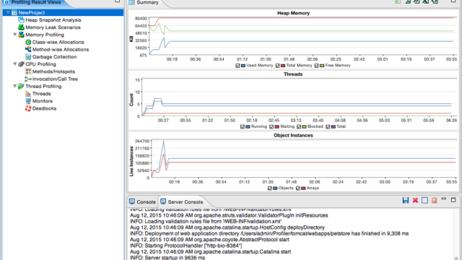Open the Threads bar-chart icon
This screenshot has width=462, height=260.
coord(28,94)
